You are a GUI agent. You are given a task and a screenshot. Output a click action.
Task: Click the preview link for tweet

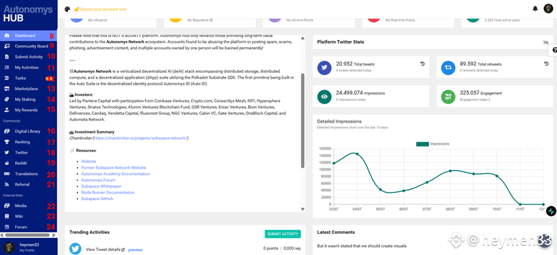click(136, 250)
